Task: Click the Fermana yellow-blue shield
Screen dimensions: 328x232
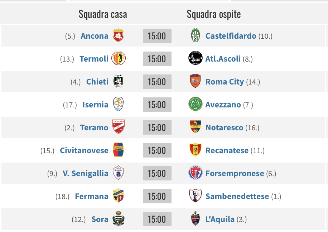Action: tap(119, 195)
